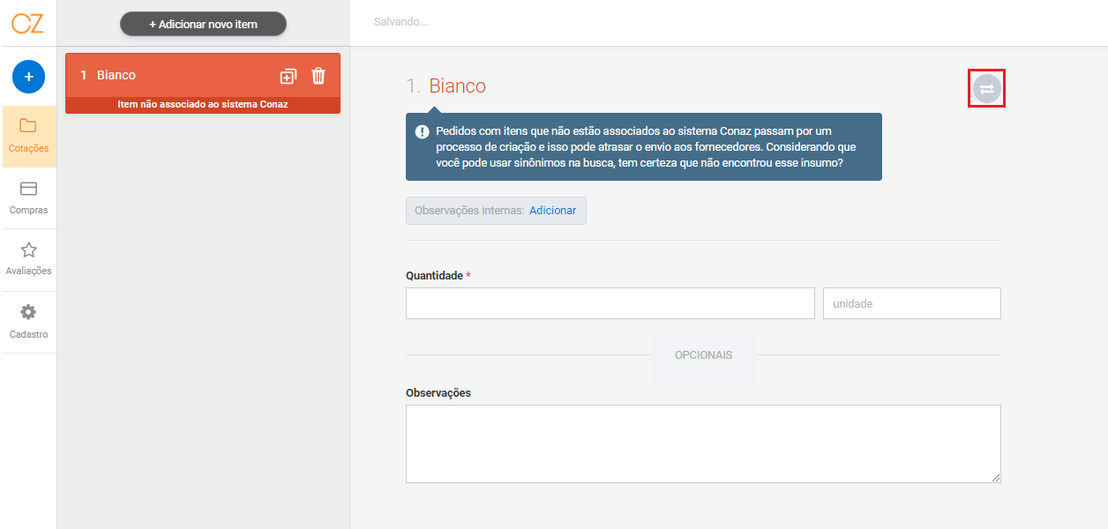Click the Observações internas label
This screenshot has width=1108, height=529.
469,211
